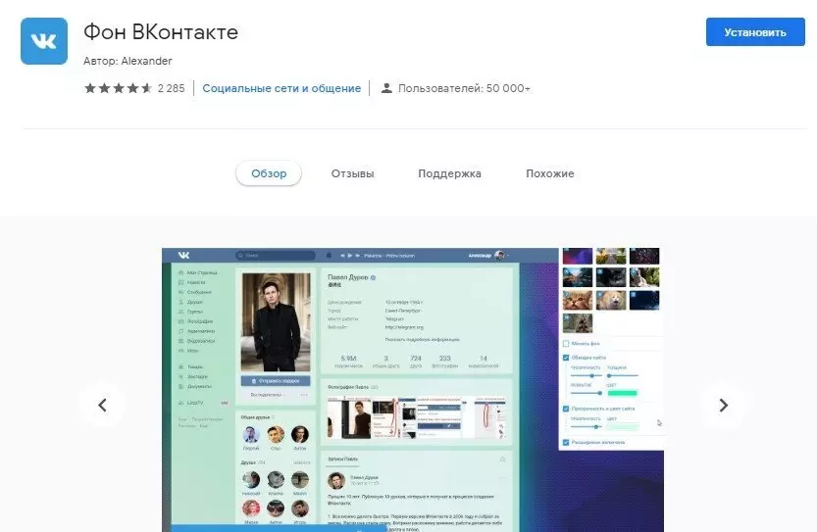The width and height of the screenshot is (817, 532).
Task: Click the users person icon
Action: tap(386, 88)
